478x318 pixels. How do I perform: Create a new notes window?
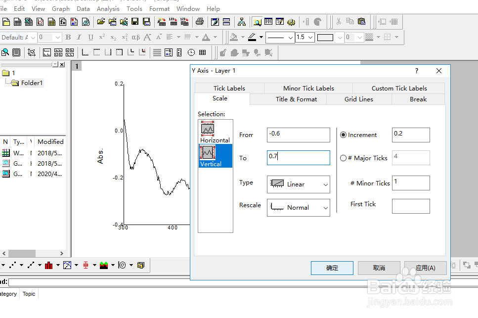coord(86,22)
